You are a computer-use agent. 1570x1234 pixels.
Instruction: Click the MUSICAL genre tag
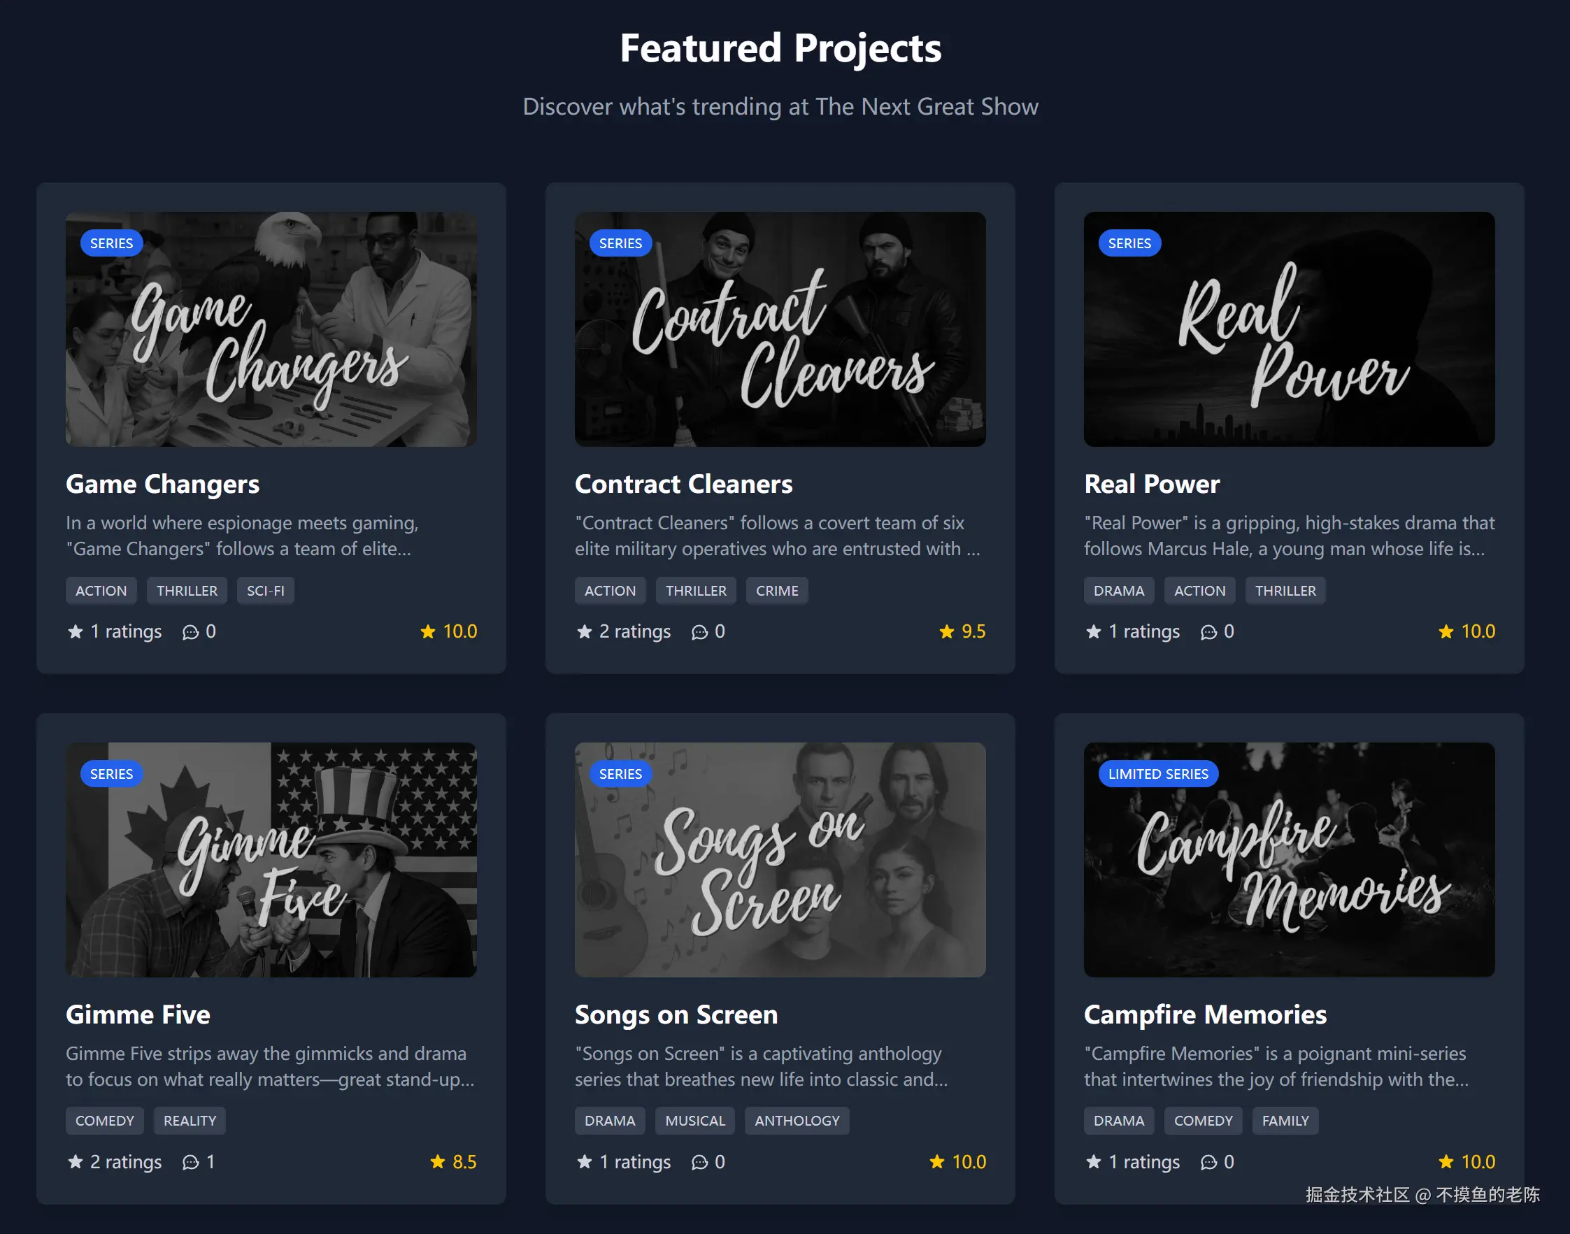[x=695, y=1121]
